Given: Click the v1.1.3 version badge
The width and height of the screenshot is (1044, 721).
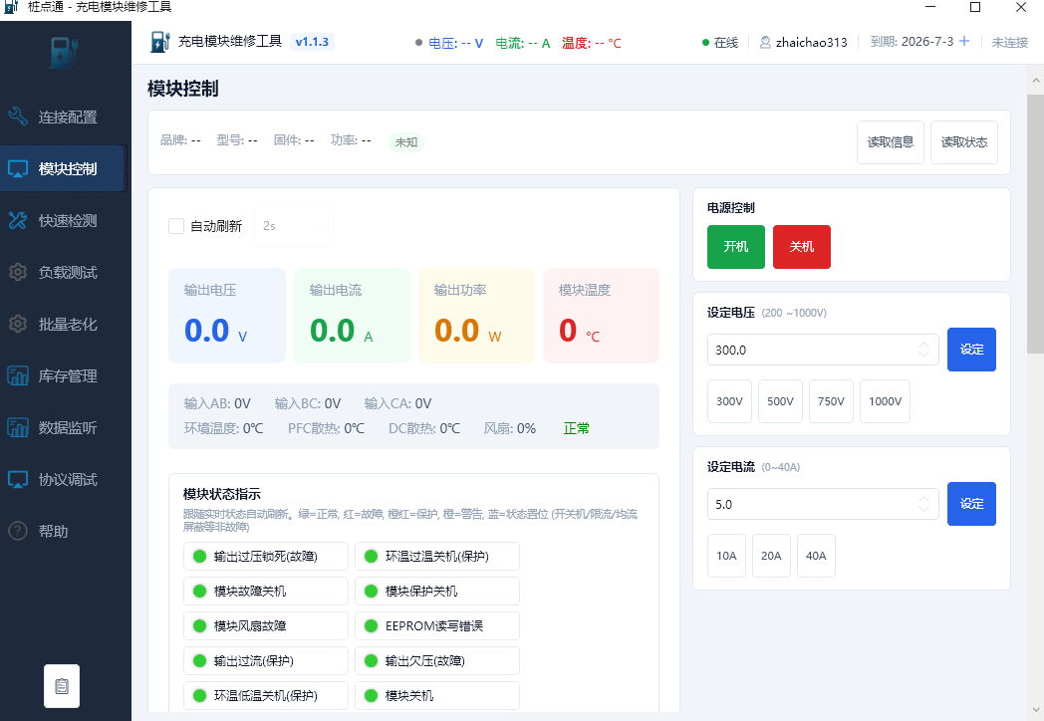Looking at the screenshot, I should click(x=312, y=42).
